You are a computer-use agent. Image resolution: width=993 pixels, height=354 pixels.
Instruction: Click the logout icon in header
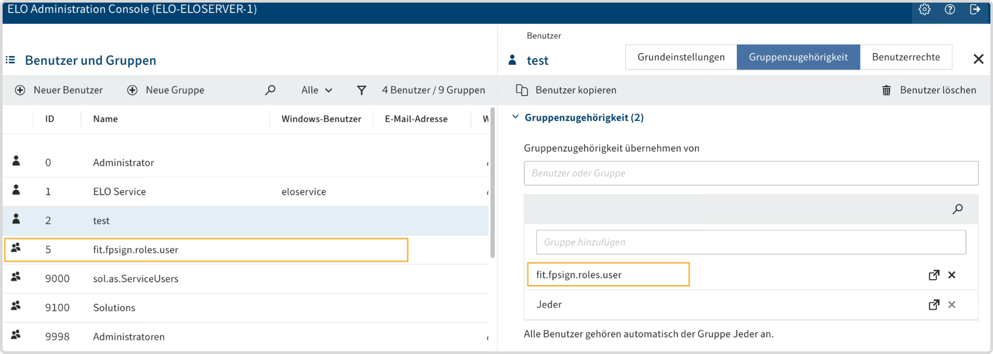[x=975, y=9]
